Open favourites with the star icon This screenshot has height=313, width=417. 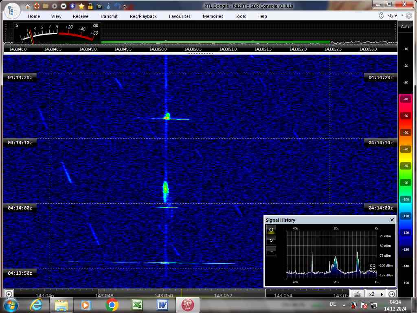(81, 6)
